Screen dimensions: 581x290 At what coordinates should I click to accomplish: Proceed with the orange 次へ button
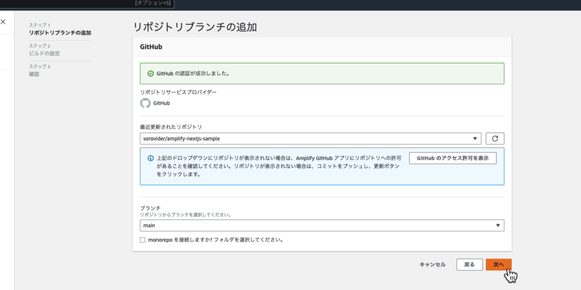(498, 265)
